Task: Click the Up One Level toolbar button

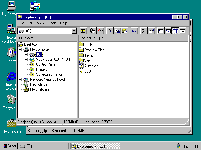Action: (x=83, y=31)
